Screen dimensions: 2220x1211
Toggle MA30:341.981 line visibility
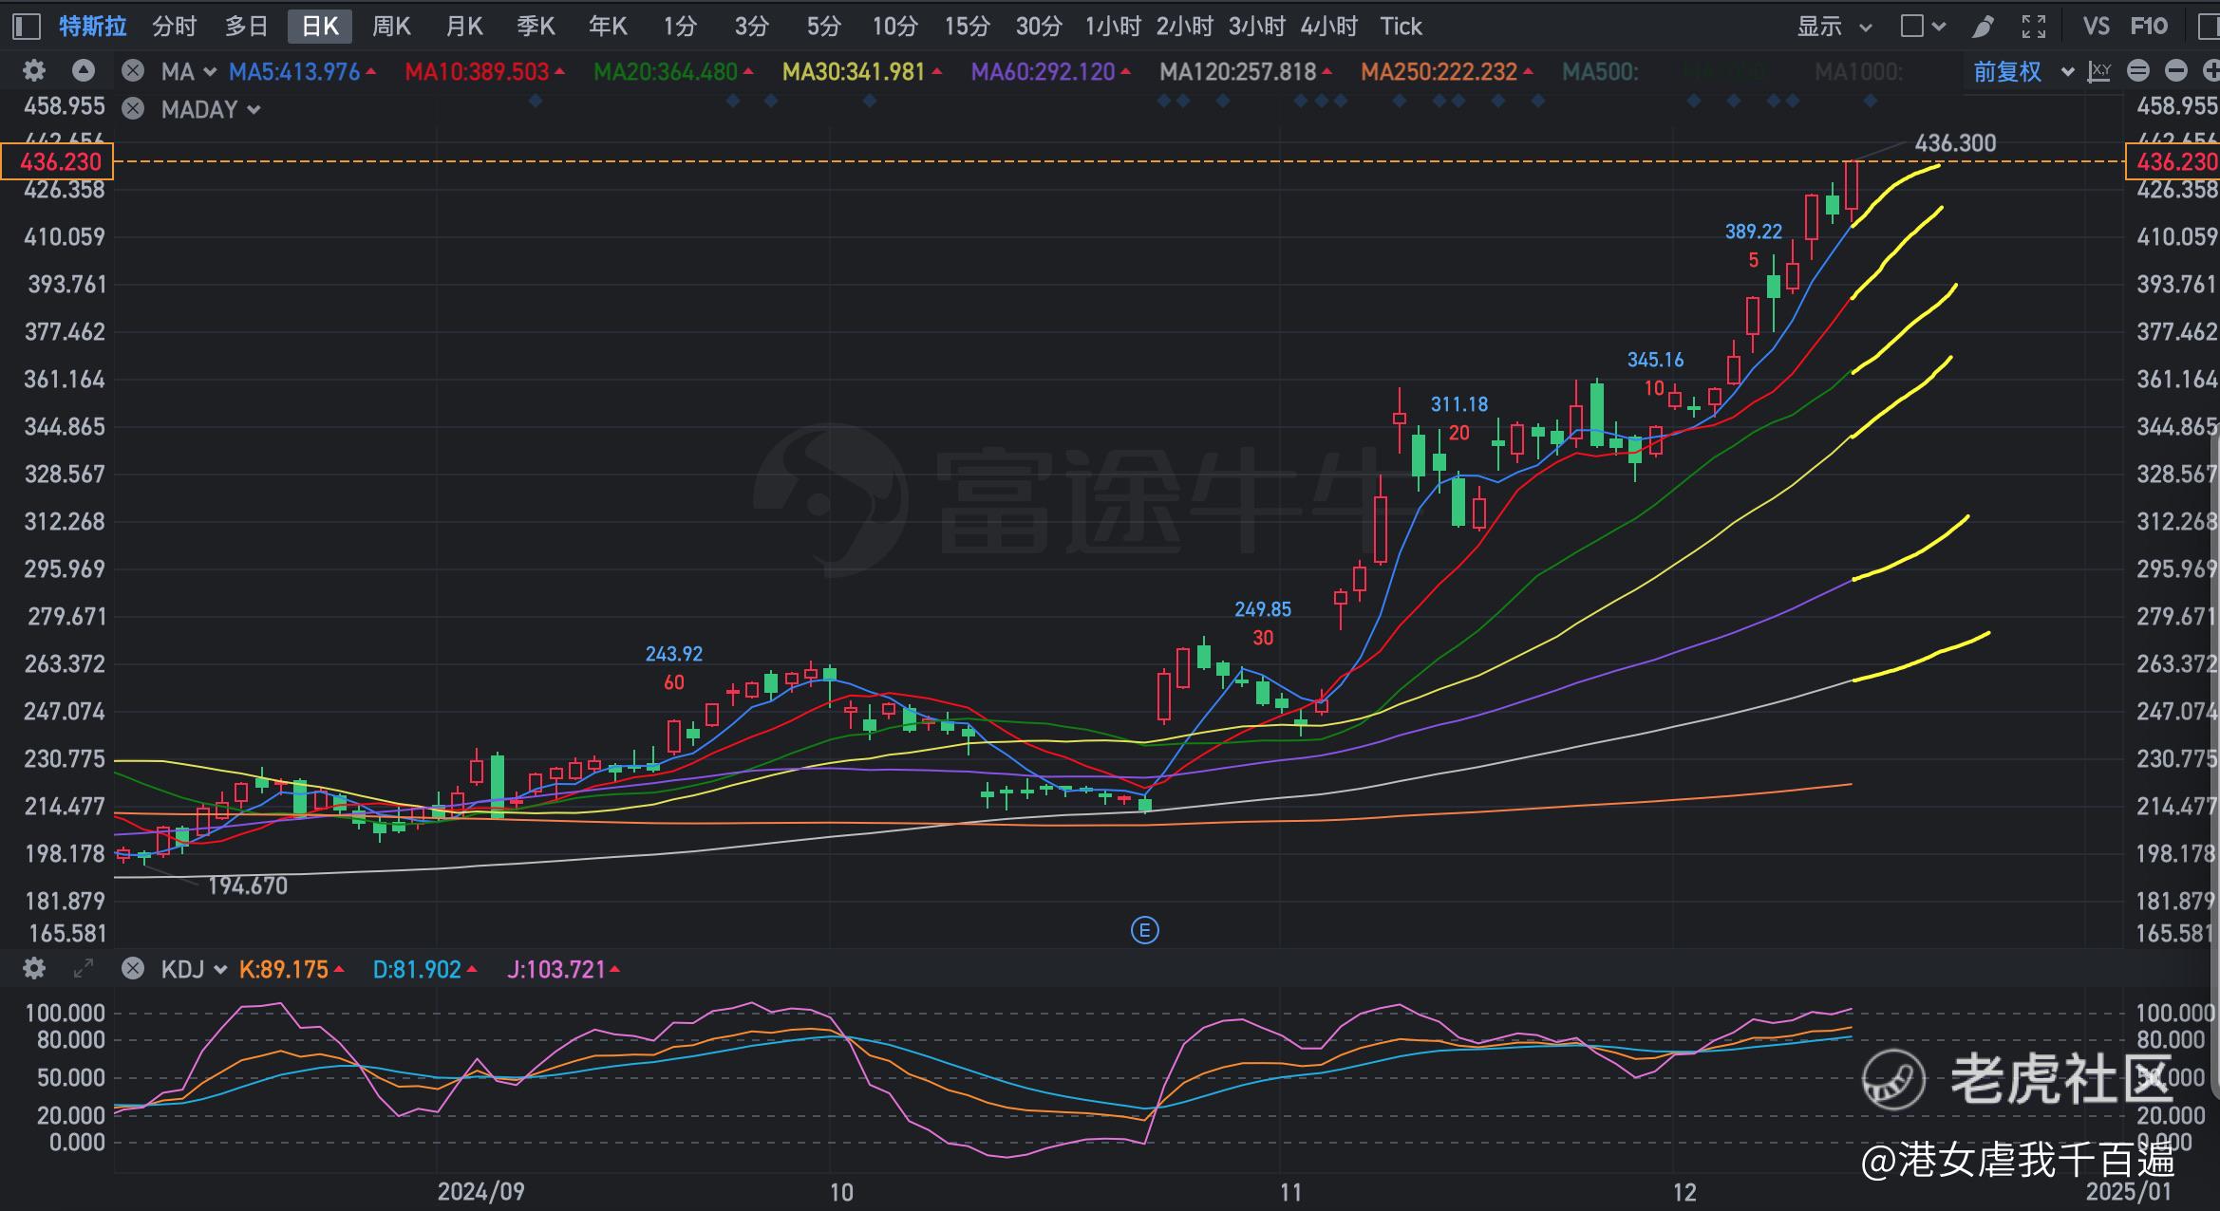861,71
